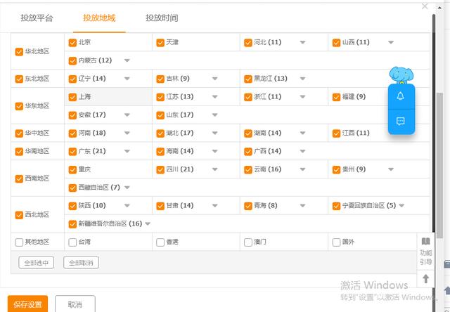Expand the 湖南 (14) dropdown arrow

click(x=302, y=133)
